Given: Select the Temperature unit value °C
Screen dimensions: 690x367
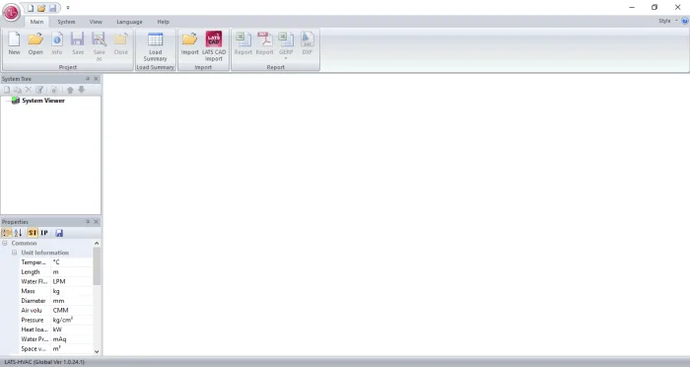Looking at the screenshot, I should pyautogui.click(x=72, y=262).
